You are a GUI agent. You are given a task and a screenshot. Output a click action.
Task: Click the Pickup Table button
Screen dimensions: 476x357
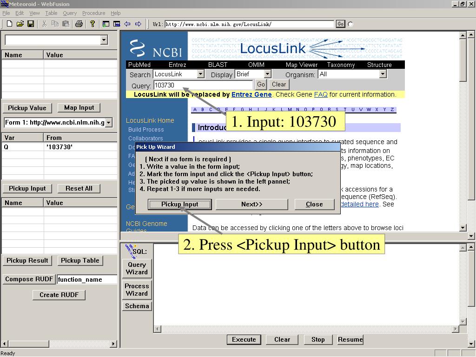pos(80,260)
